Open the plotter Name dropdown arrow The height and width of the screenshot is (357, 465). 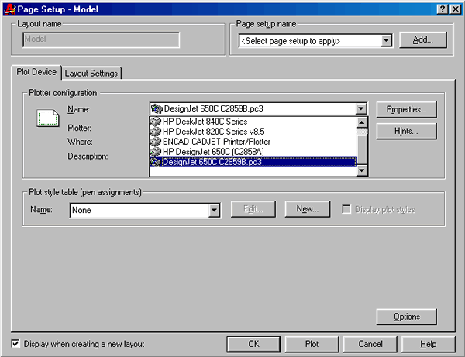360,110
